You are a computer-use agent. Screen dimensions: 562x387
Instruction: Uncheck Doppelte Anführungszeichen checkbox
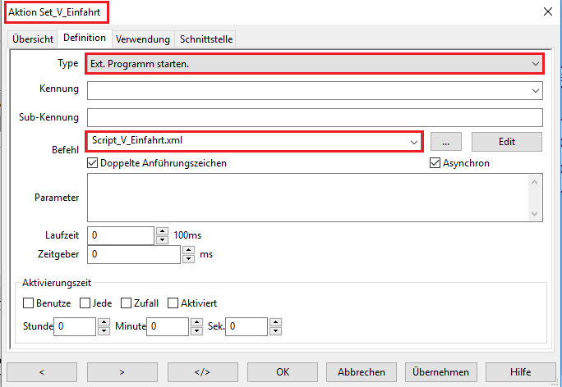point(93,163)
